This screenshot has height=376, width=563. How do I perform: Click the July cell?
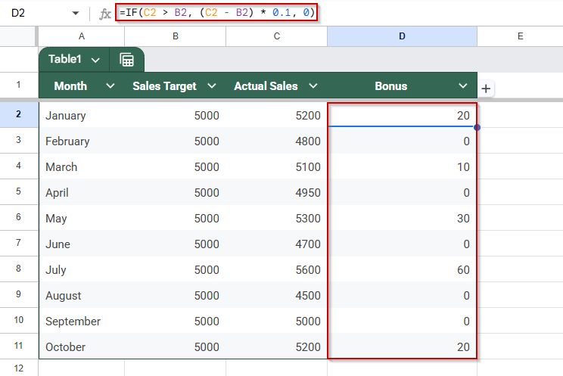point(82,269)
